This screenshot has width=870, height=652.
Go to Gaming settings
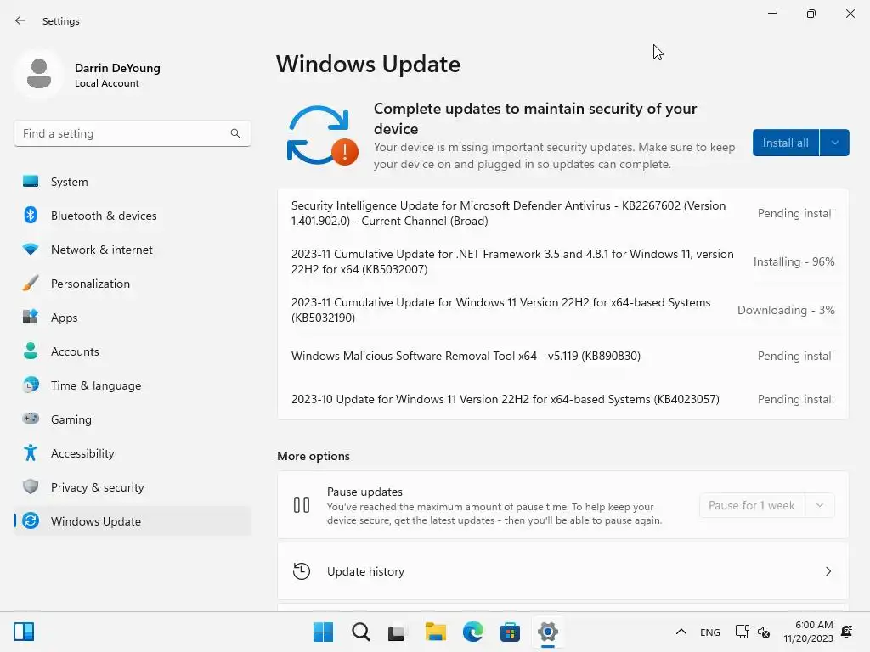click(x=132, y=419)
